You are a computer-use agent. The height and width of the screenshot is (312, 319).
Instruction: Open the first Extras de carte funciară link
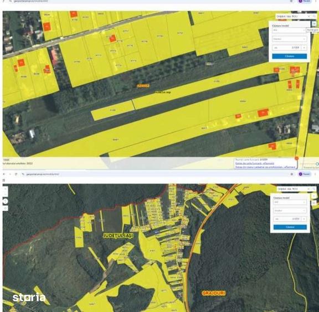coord(255,163)
